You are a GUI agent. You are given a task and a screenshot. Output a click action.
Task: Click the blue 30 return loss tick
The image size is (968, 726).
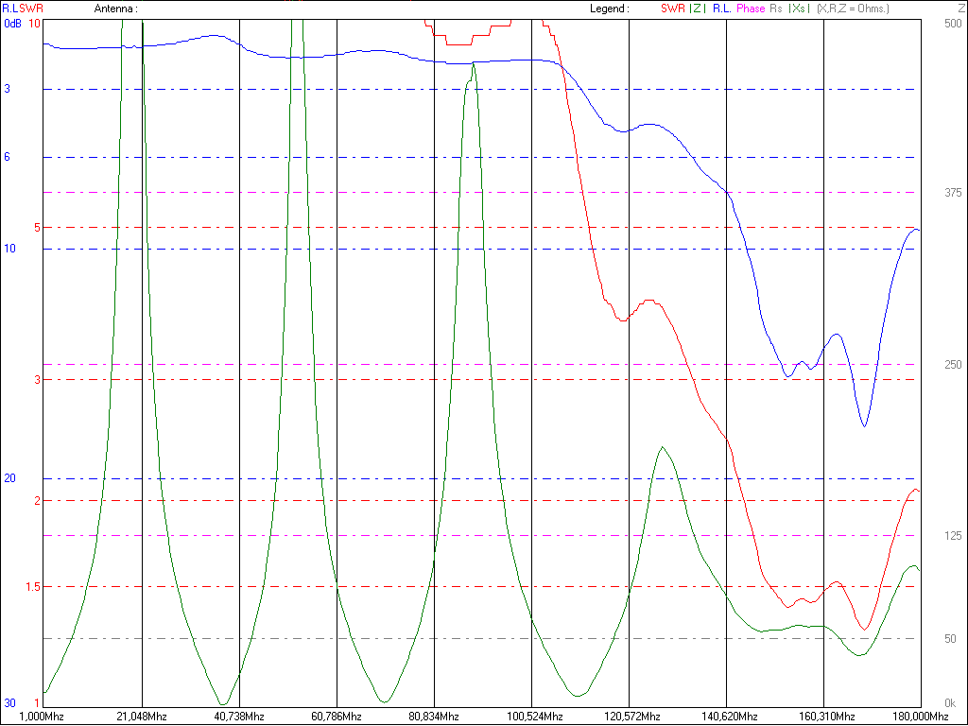(x=9, y=703)
